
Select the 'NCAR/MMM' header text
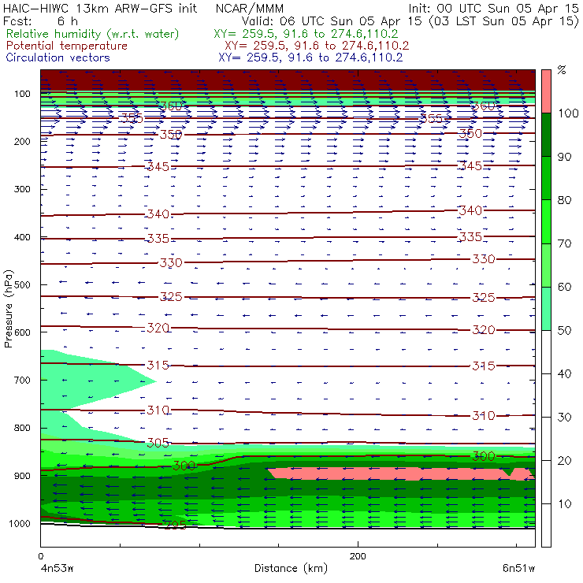(250, 8)
